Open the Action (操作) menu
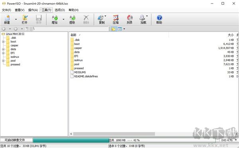The width and height of the screenshot is (239, 148). coord(33,10)
